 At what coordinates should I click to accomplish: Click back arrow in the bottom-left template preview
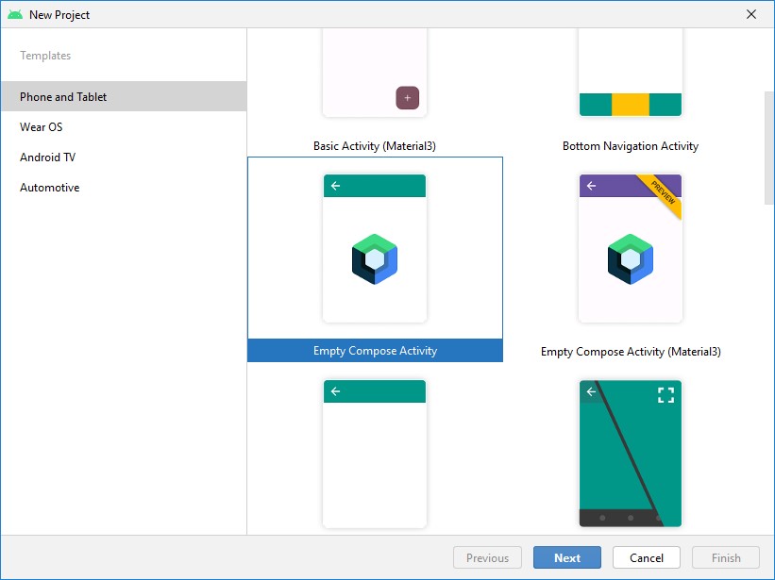click(335, 391)
